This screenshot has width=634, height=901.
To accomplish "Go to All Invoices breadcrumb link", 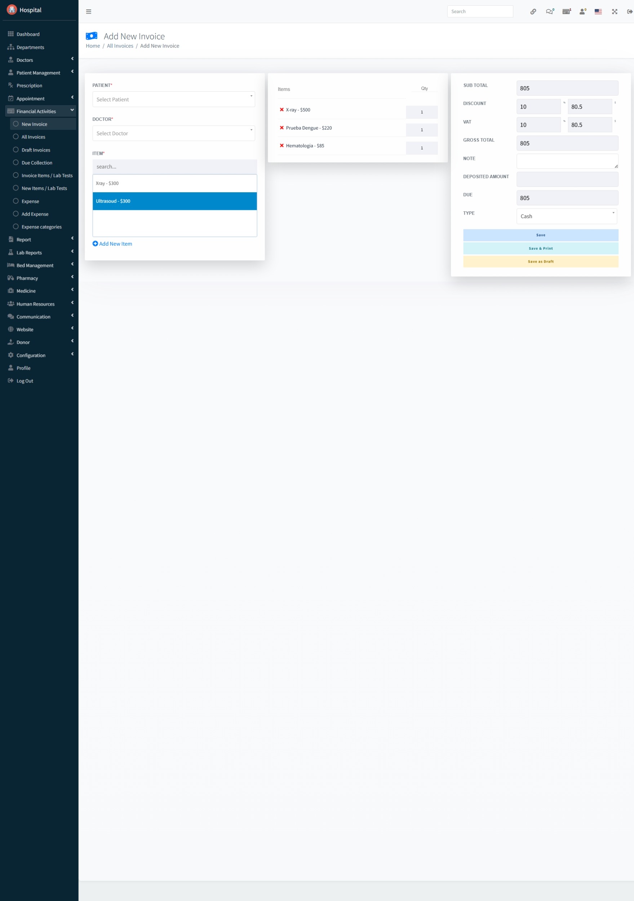I will 120,46.
